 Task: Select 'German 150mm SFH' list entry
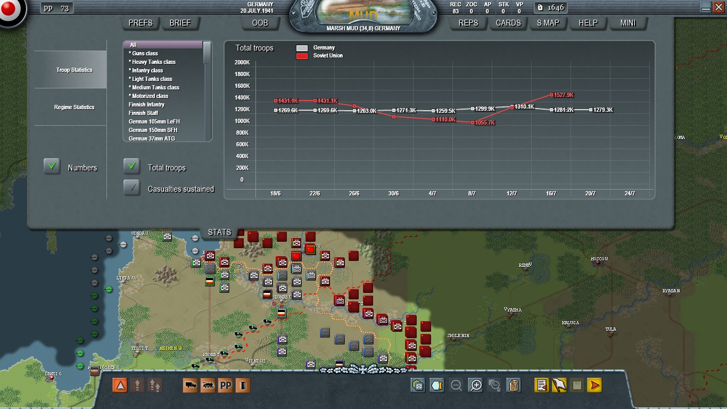click(x=163, y=130)
